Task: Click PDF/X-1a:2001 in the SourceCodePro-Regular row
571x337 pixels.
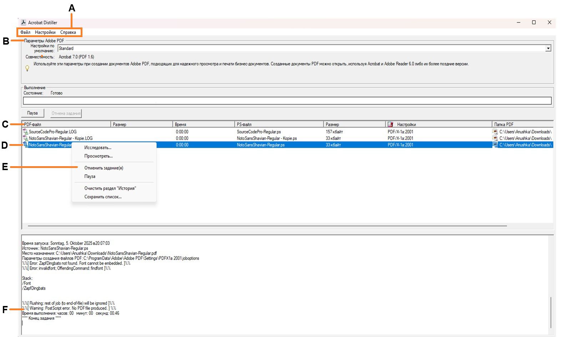Action: (400, 132)
